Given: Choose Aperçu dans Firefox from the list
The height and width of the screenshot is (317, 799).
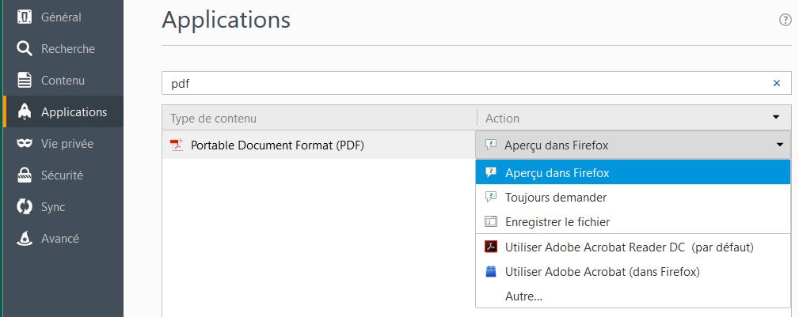Looking at the screenshot, I should pos(557,172).
